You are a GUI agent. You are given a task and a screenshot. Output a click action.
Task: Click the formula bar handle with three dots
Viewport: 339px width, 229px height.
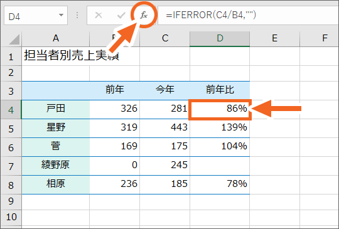click(77, 15)
